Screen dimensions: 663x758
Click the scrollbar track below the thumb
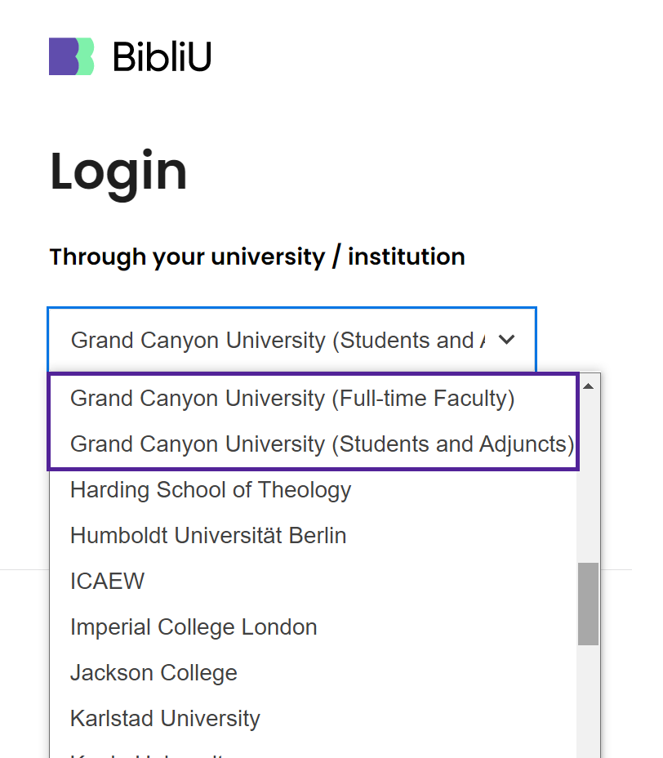(588, 701)
